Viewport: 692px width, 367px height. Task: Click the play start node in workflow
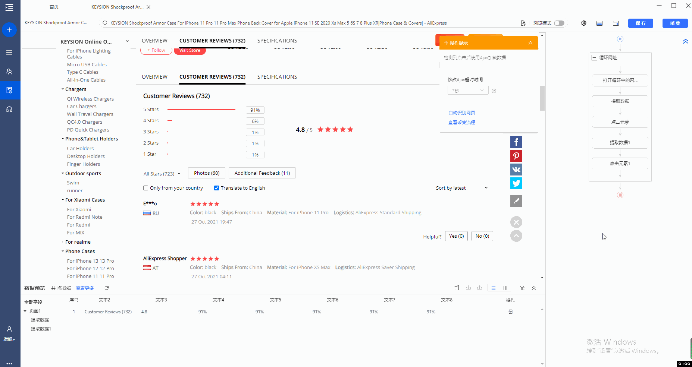(x=620, y=39)
